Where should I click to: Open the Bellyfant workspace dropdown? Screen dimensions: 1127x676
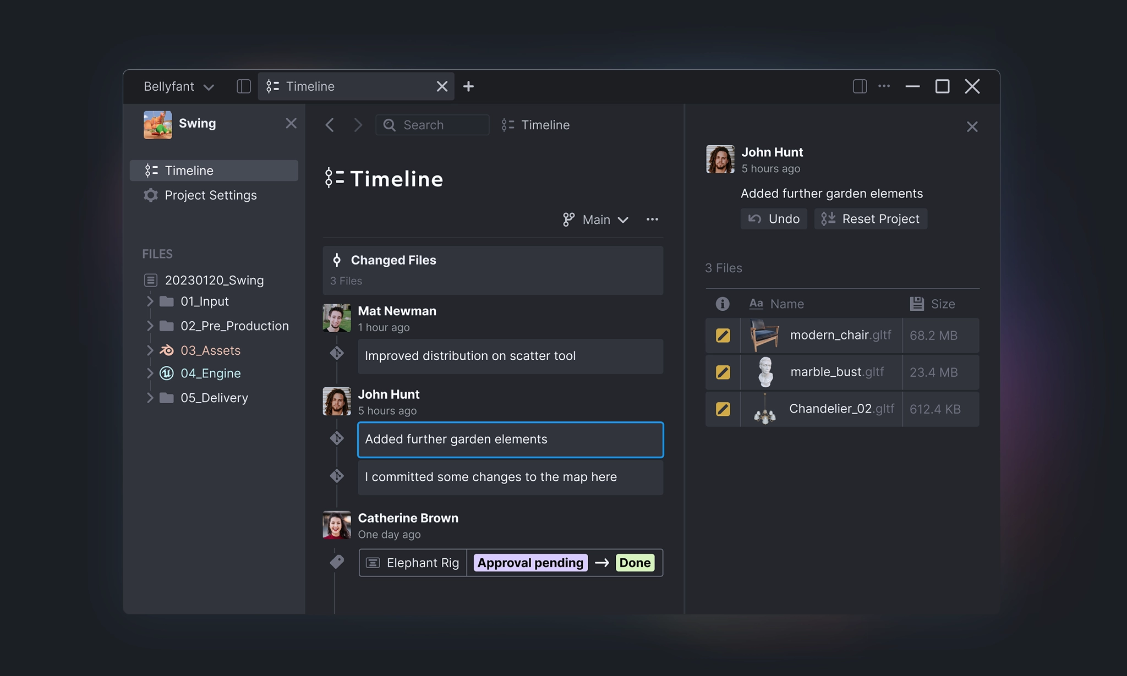[178, 86]
